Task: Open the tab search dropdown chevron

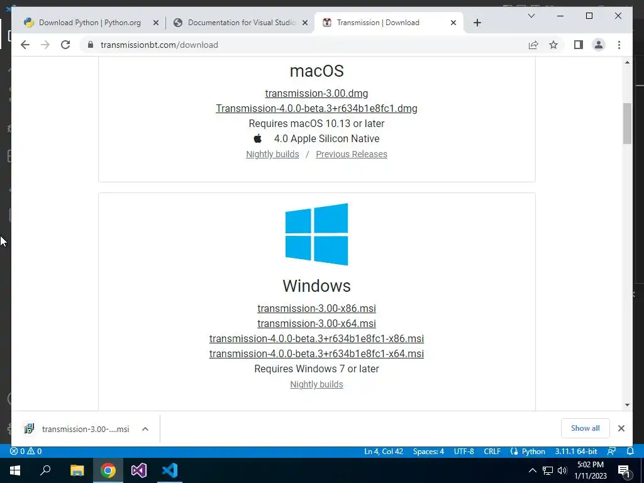Action: coord(531,16)
